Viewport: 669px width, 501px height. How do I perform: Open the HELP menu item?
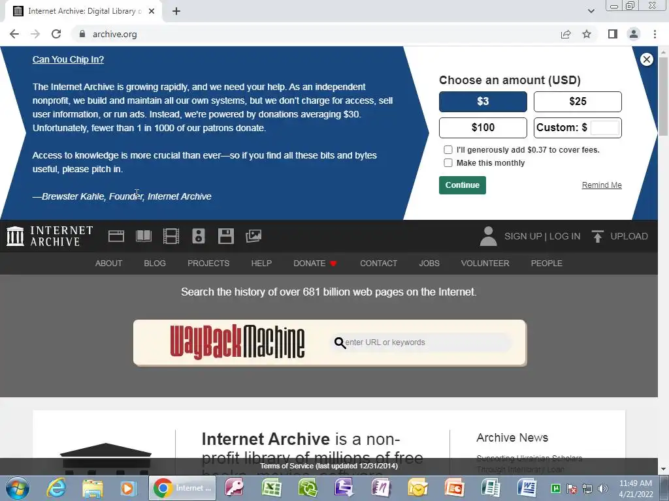[x=261, y=264]
